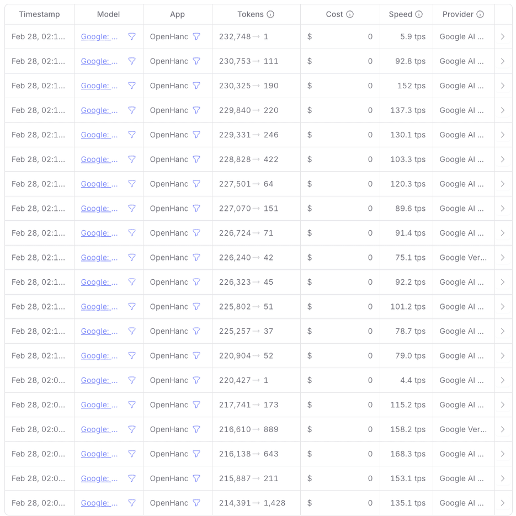The image size is (516, 516).
Task: Expand the row with 5.9 tps speed
Action: [503, 36]
